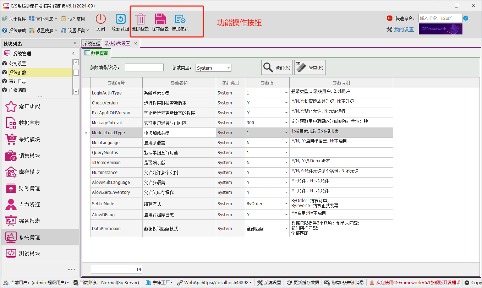The image size is (482, 288).
Task: Click the 刷新数据 refresh icon
Action: 121,19
